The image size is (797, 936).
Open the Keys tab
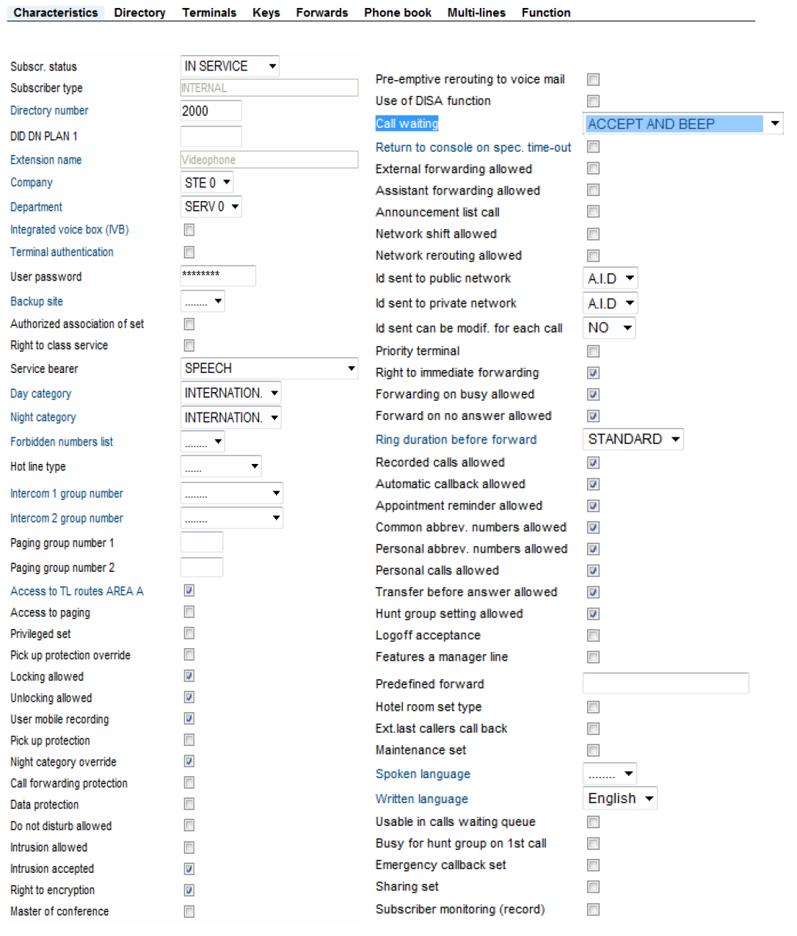tap(266, 12)
